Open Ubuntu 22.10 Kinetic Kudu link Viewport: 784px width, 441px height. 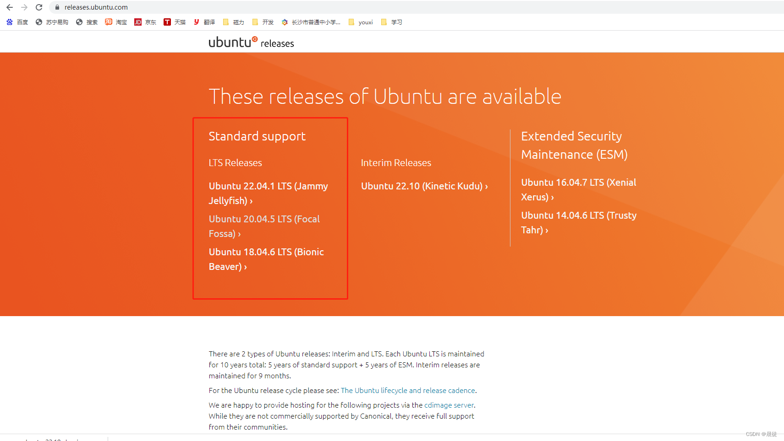pyautogui.click(x=424, y=186)
